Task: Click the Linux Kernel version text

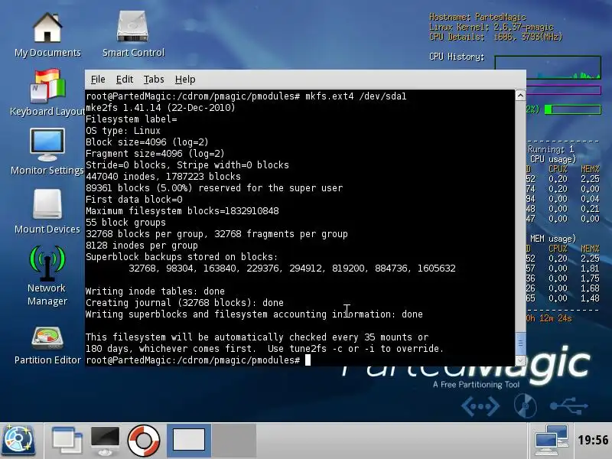Action: click(x=491, y=27)
